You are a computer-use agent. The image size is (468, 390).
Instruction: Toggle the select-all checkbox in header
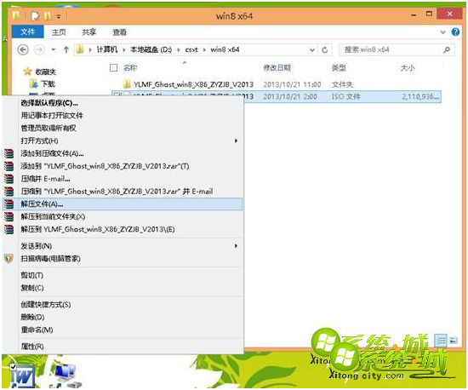(114, 68)
